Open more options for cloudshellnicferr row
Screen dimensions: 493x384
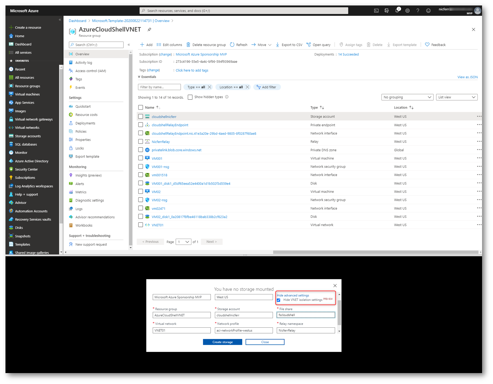click(479, 116)
